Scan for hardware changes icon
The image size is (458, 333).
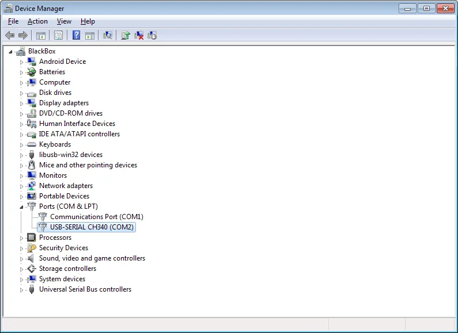pyautogui.click(x=108, y=36)
